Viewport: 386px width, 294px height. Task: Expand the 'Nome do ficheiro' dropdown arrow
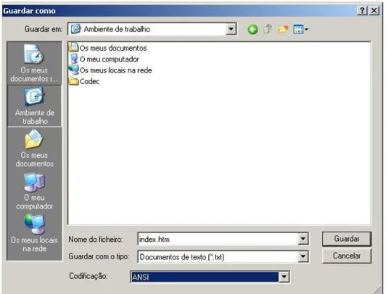303,239
